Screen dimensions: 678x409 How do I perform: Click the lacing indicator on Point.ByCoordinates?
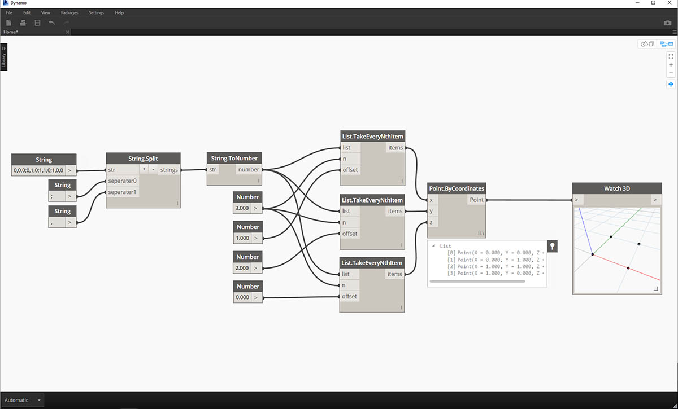tap(481, 233)
